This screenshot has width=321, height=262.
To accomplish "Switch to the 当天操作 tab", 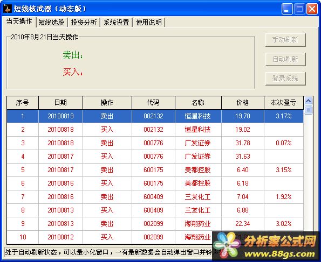I will (19, 22).
